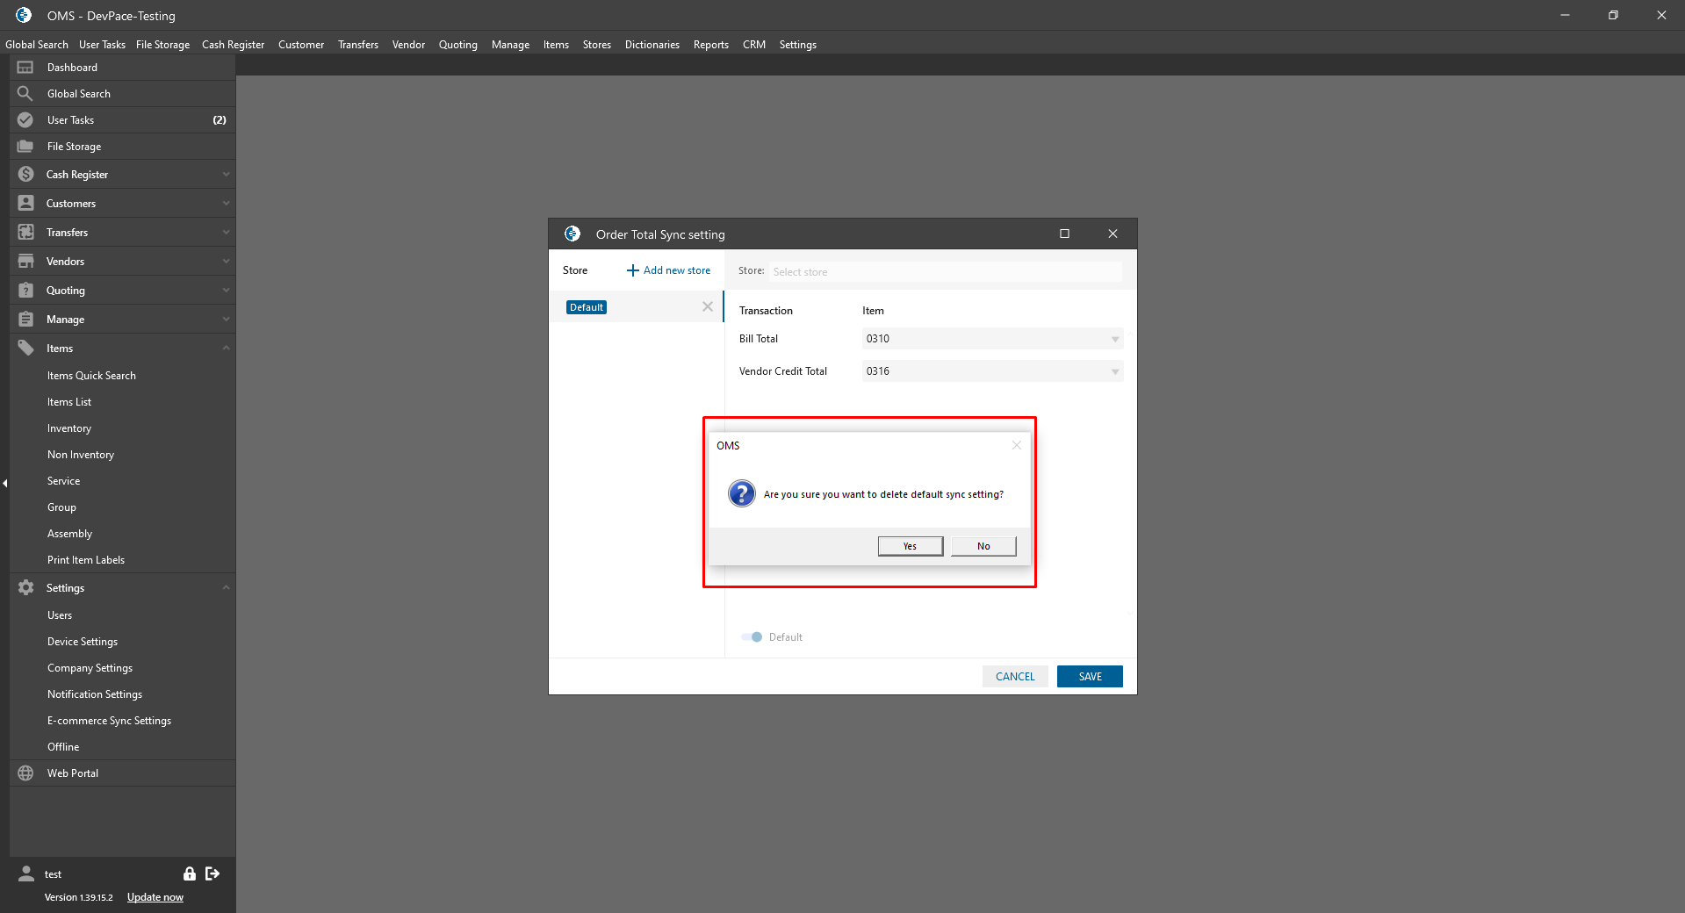Remove the Default store with its X icon
The image size is (1685, 913).
pos(708,306)
